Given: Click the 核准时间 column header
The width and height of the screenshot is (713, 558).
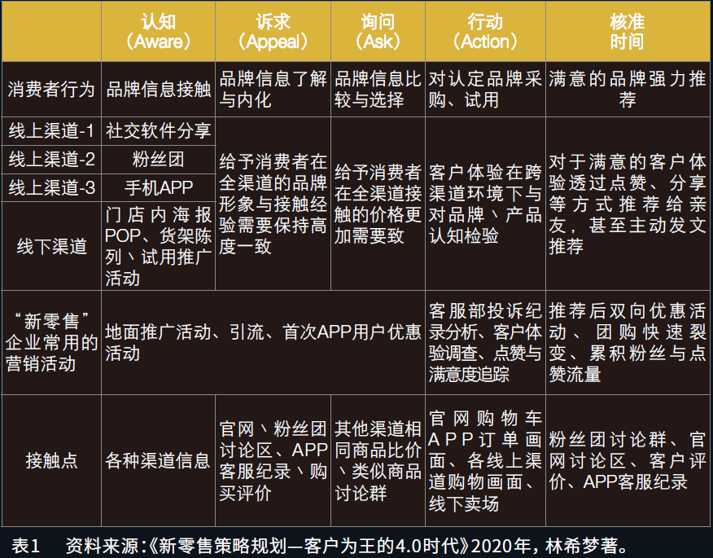Looking at the screenshot, I should (x=627, y=32).
